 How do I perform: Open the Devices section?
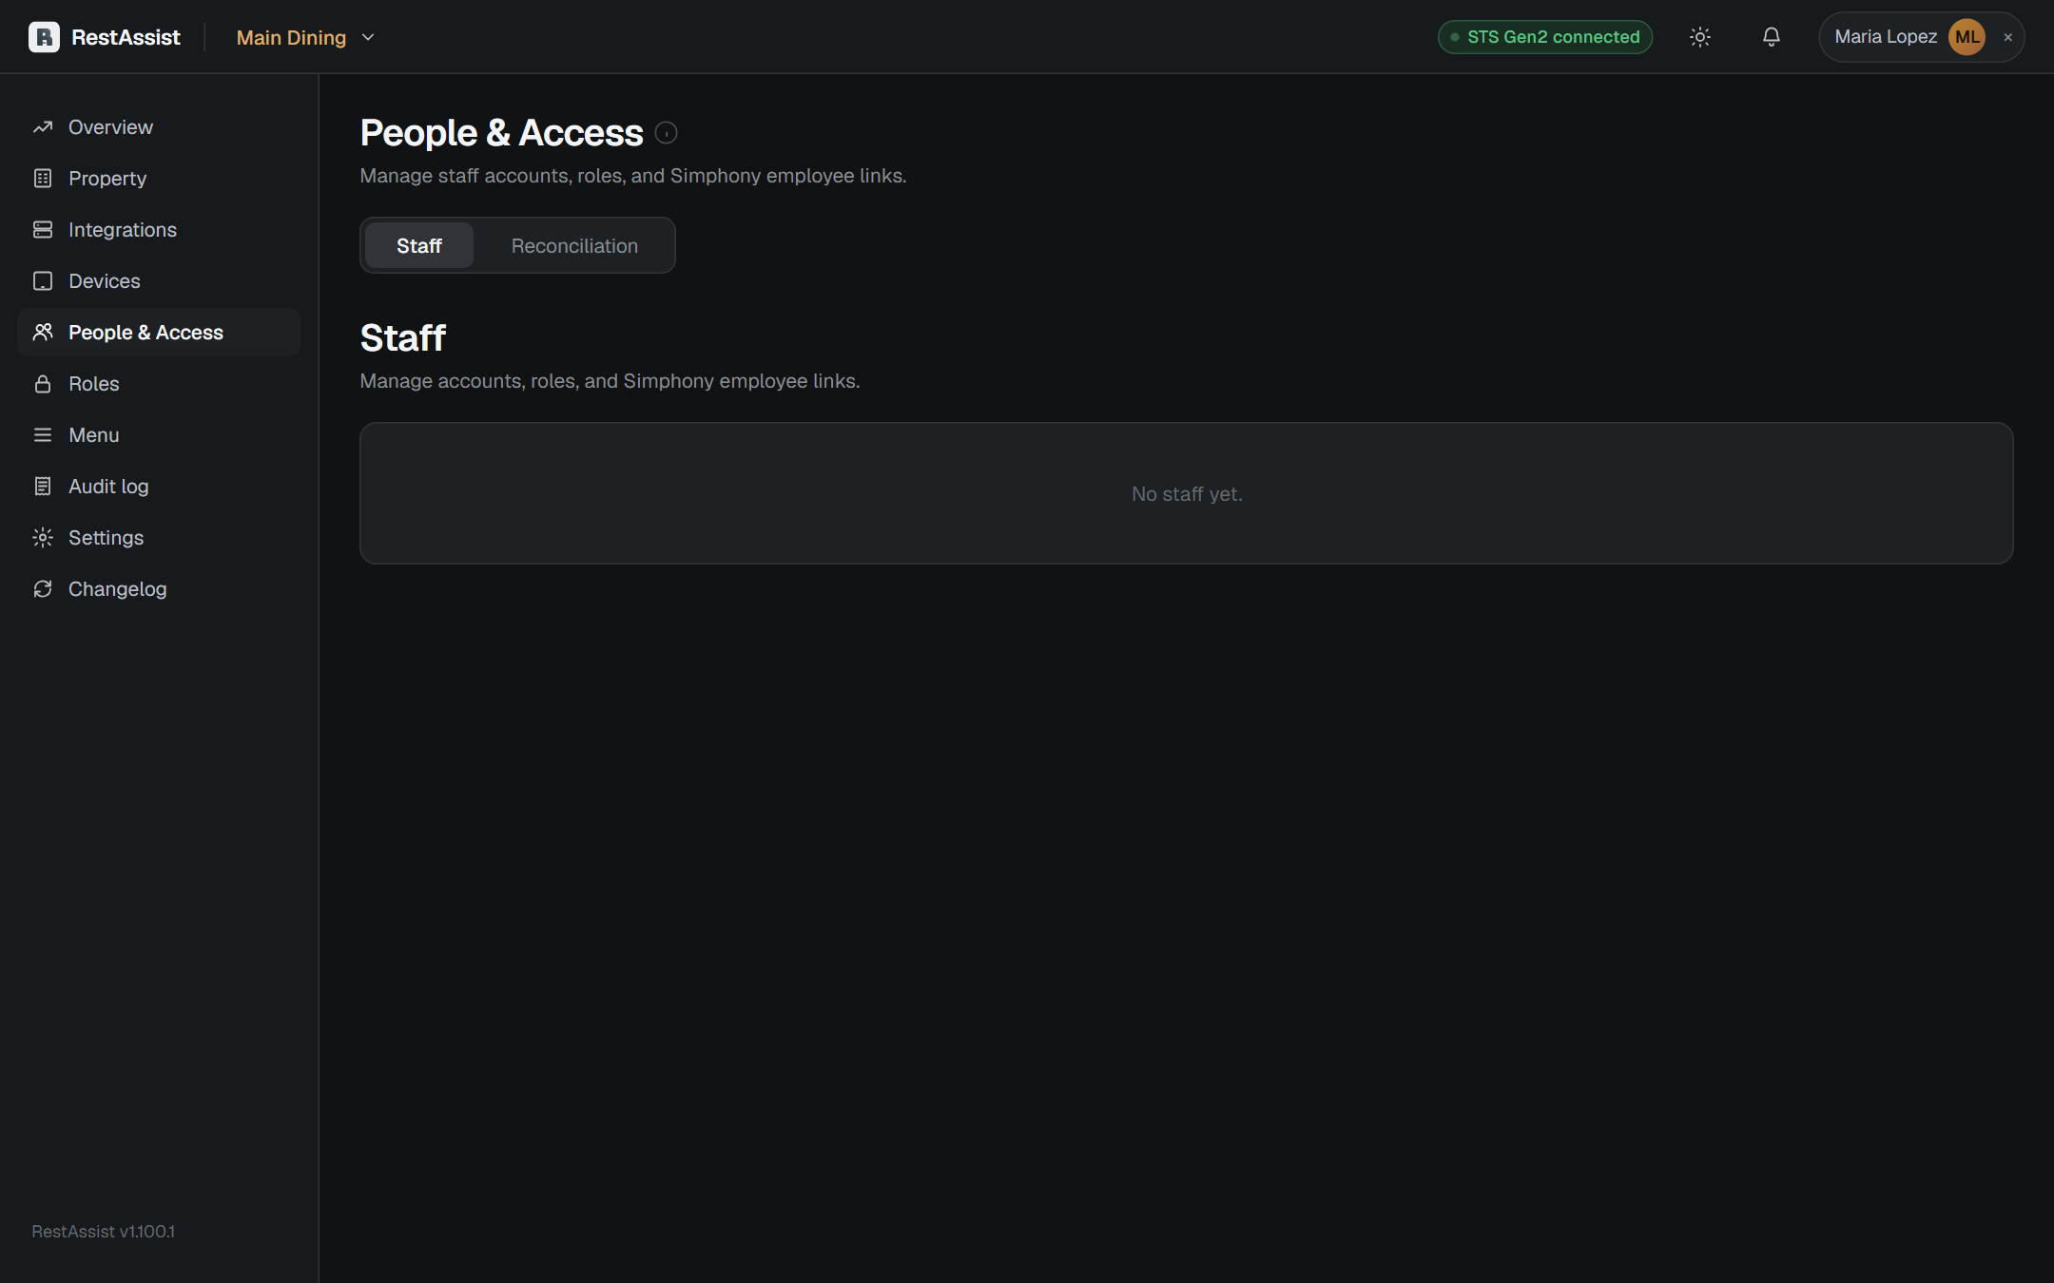pos(159,281)
